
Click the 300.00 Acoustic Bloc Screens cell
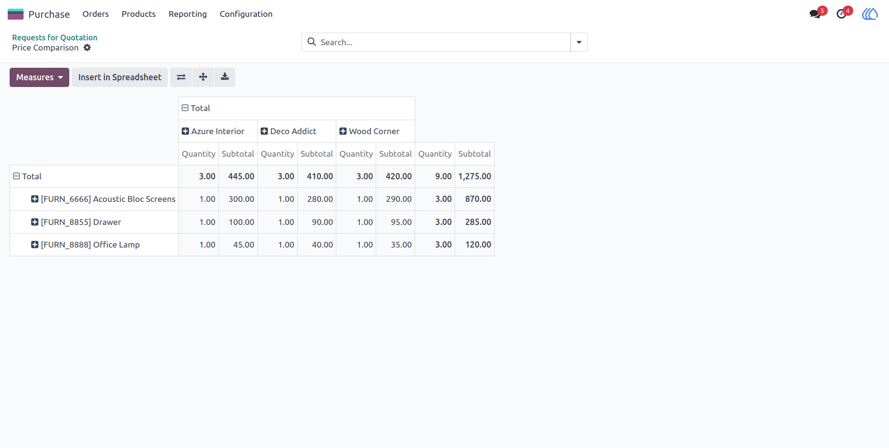point(238,199)
